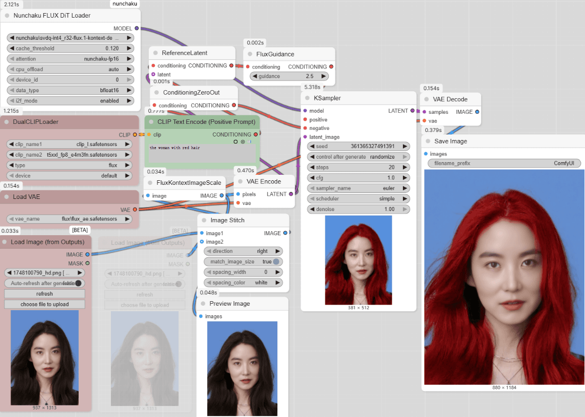585x417 pixels.
Task: Click the Nunchaku FLUX DiT Loader collapse dot
Action: click(7, 16)
